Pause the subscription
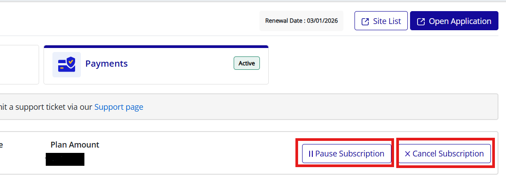506x180 pixels. [x=347, y=154]
